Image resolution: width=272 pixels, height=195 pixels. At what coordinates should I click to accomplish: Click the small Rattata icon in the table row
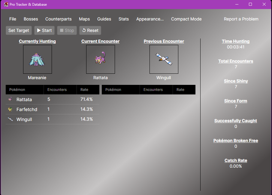pos(10,99)
